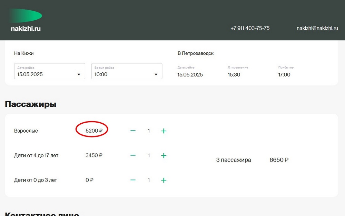Open the На Кижи trip date dropdown
The width and height of the screenshot is (345, 216).
click(x=49, y=71)
